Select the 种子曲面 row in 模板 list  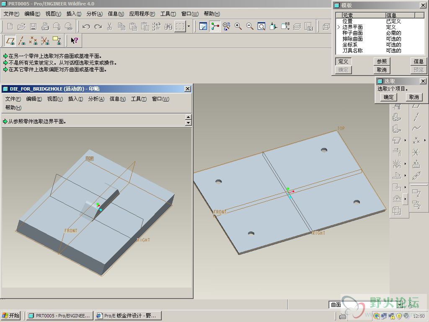(x=380, y=33)
